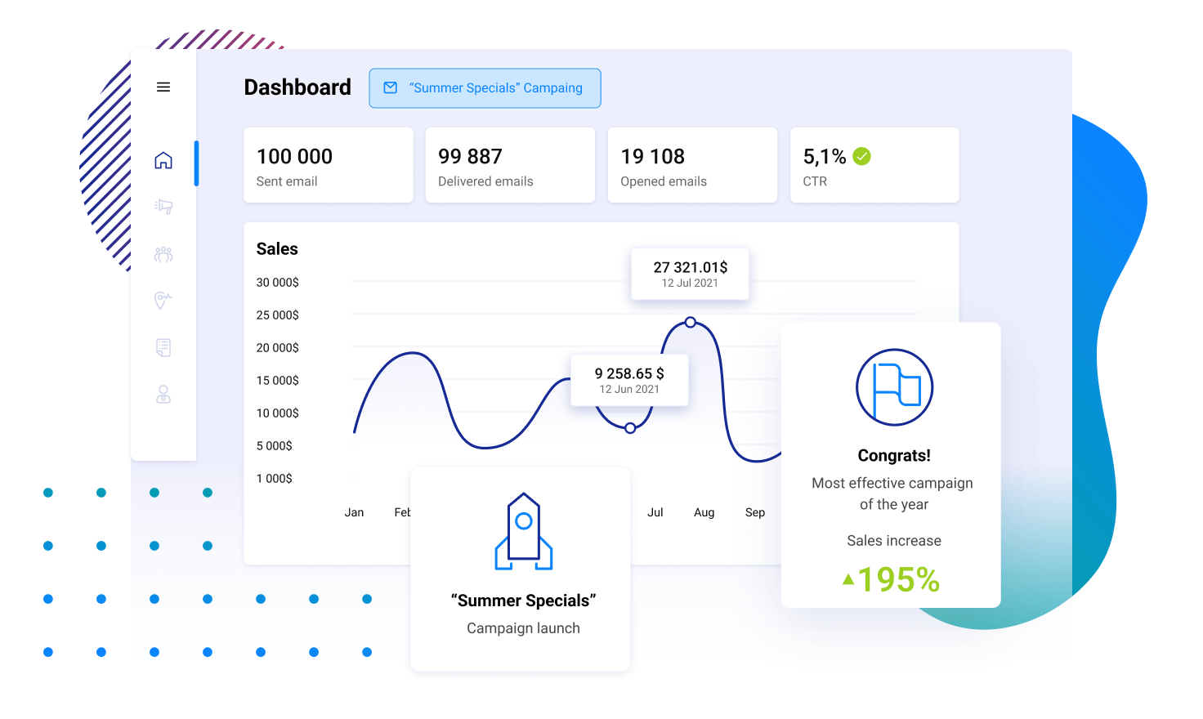Open the audience group icon
Image resolution: width=1203 pixels, height=719 pixels.
coord(163,254)
